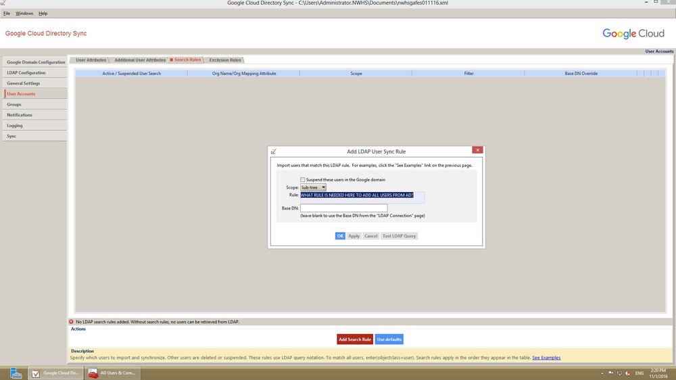Click Test LDAP Query button
Image resolution: width=676 pixels, height=380 pixels.
400,236
